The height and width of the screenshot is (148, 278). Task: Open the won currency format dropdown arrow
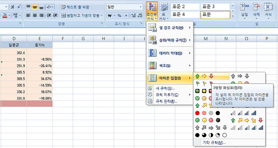tap(114, 15)
